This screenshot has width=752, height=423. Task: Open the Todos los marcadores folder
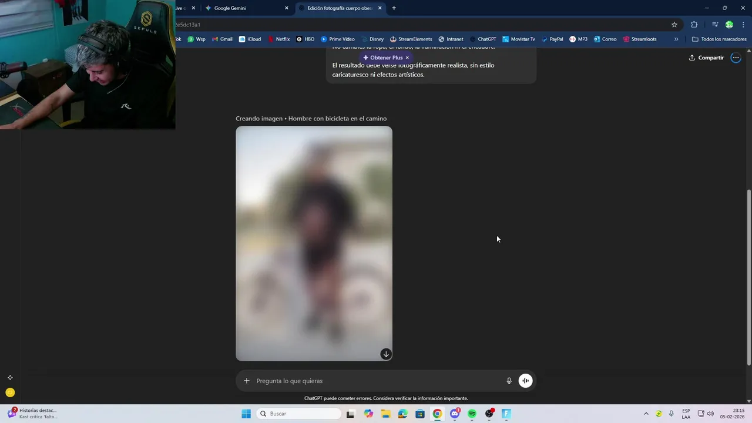[719, 39]
